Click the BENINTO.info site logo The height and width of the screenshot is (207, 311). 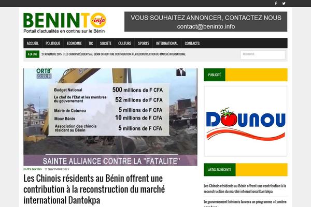(65, 23)
